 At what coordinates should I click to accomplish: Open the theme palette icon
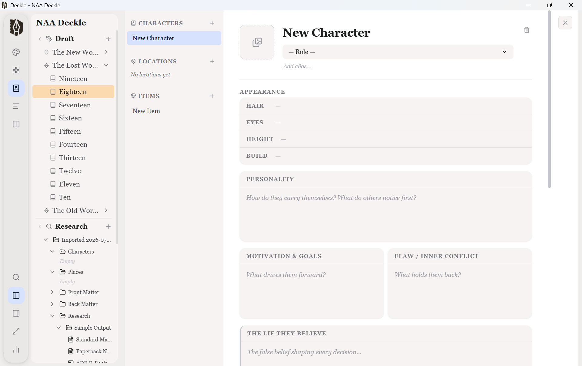16,52
